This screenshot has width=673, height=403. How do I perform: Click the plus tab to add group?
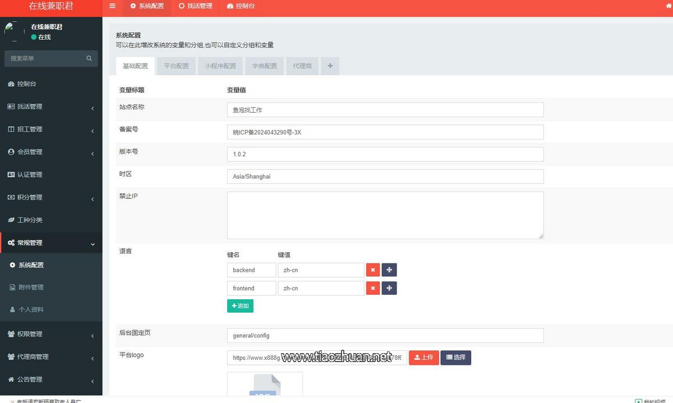pos(330,66)
